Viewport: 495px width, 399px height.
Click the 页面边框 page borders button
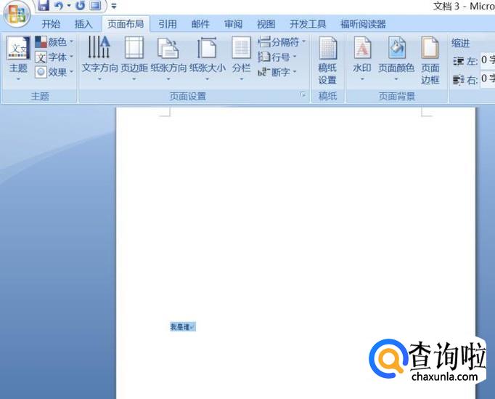tap(430, 60)
